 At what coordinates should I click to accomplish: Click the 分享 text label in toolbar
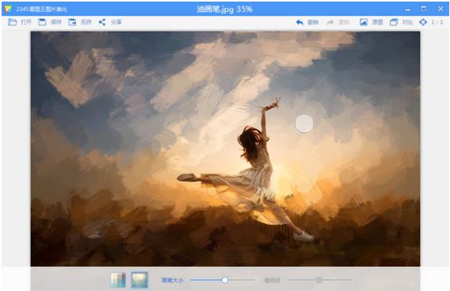coord(116,22)
